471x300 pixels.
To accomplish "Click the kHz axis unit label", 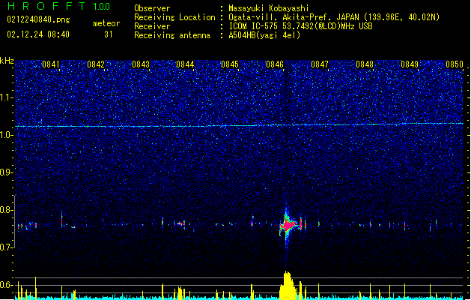I will [7, 61].
